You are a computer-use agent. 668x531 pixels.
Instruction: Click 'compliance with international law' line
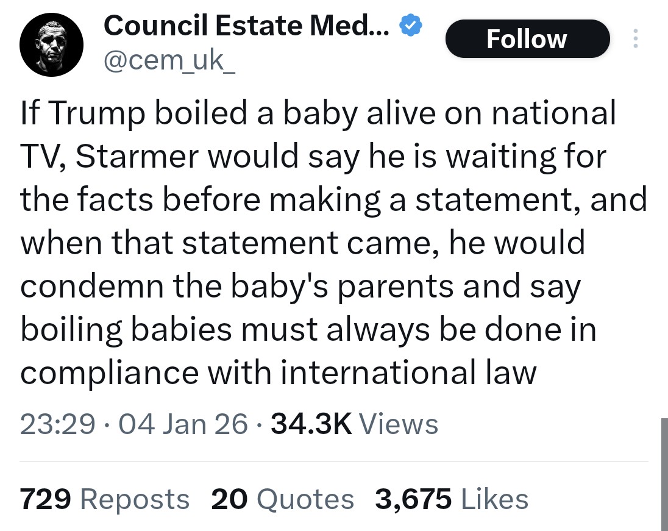pyautogui.click(x=278, y=373)
